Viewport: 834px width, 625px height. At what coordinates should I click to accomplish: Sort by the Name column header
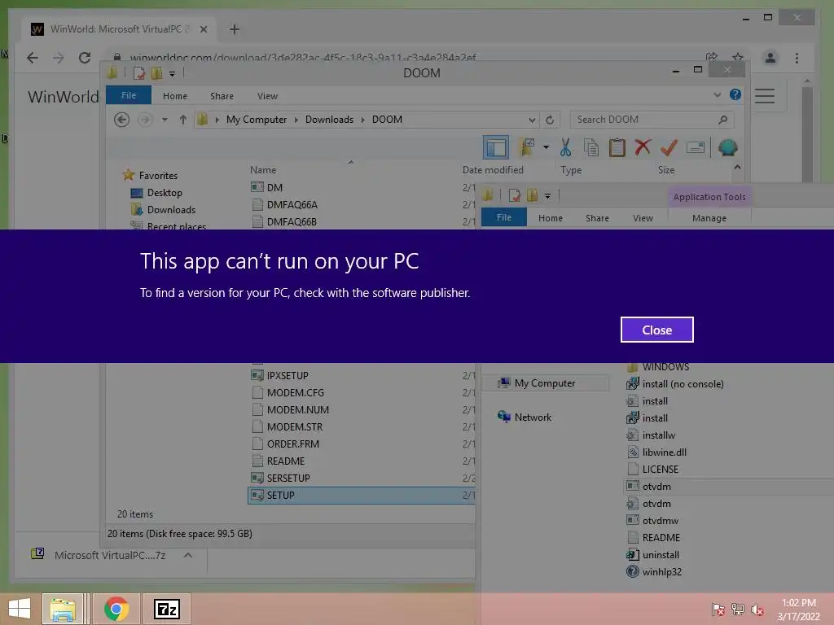click(263, 170)
